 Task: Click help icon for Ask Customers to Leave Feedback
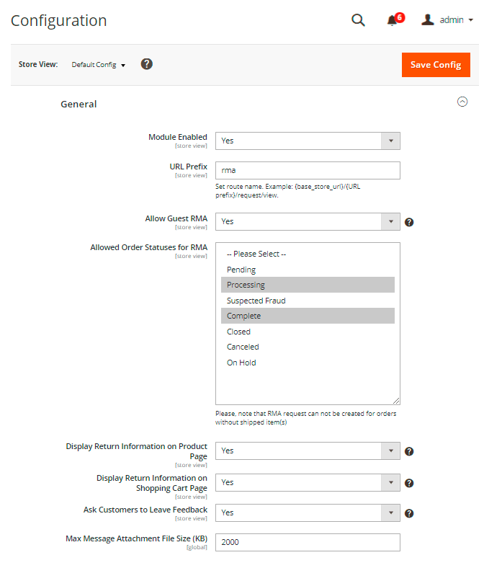coord(409,513)
